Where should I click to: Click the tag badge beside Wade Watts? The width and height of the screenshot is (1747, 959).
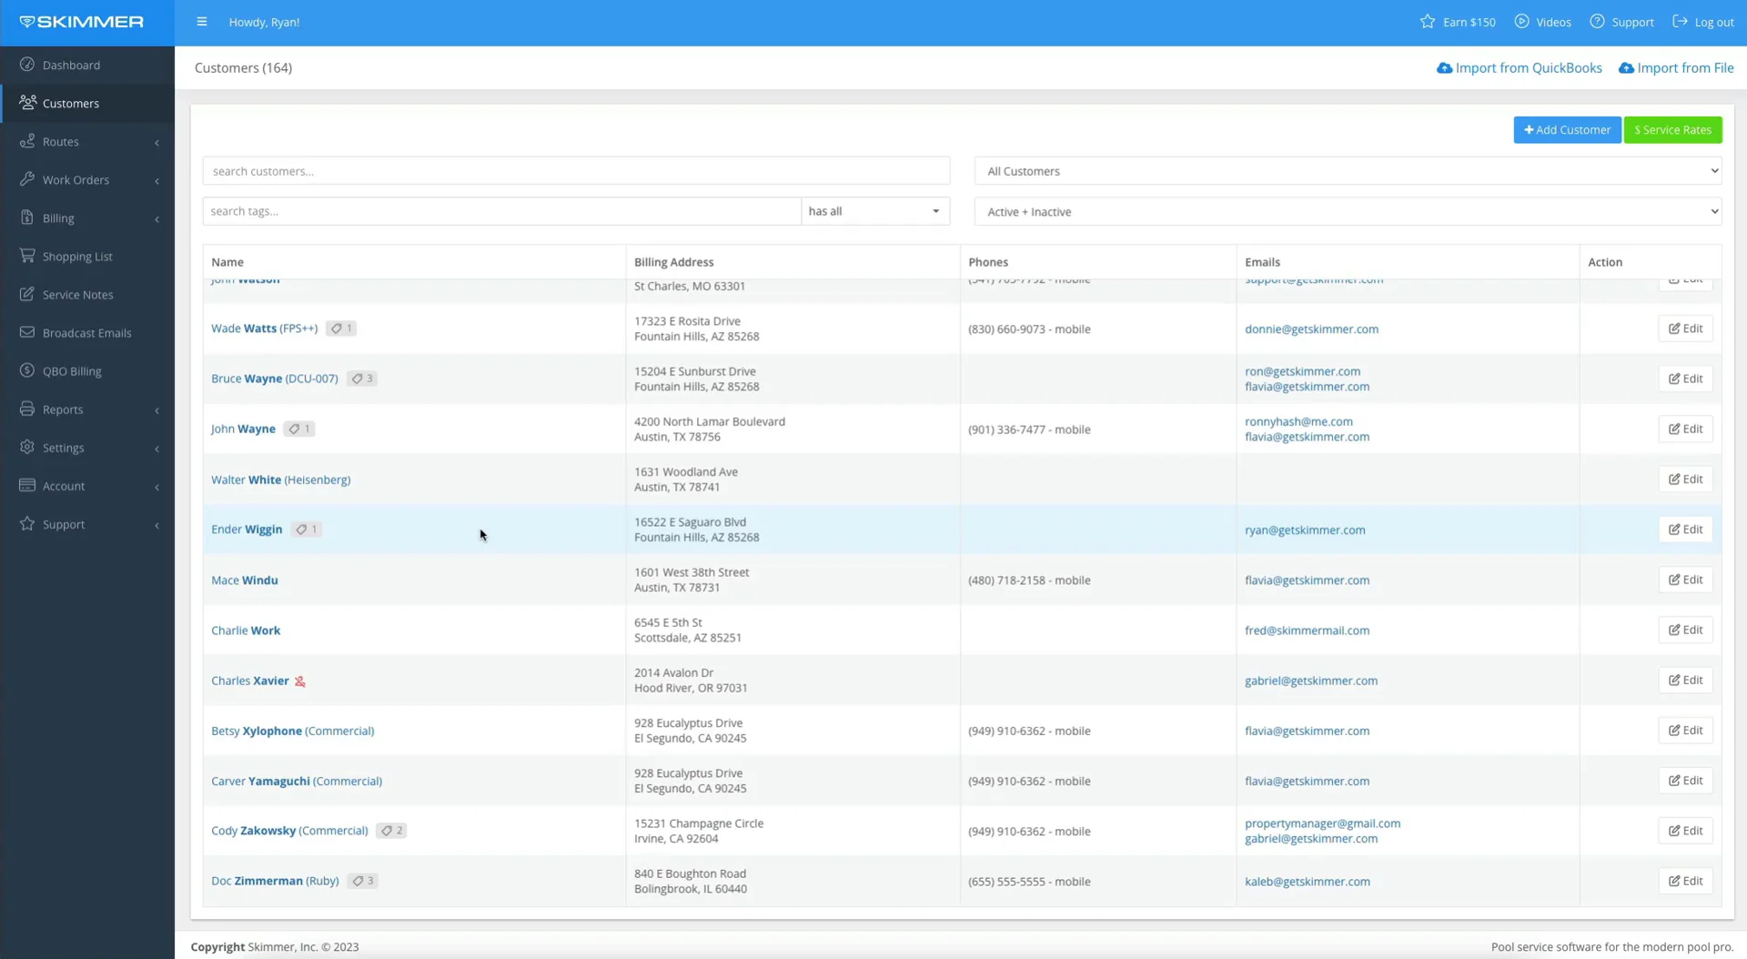tap(341, 328)
